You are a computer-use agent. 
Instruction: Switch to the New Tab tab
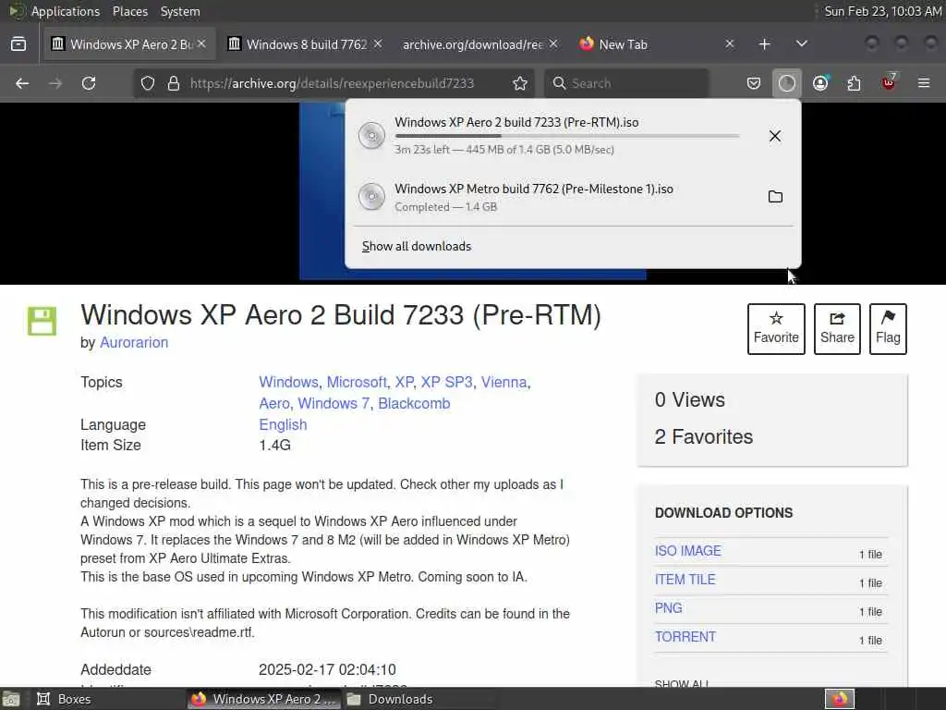click(655, 44)
